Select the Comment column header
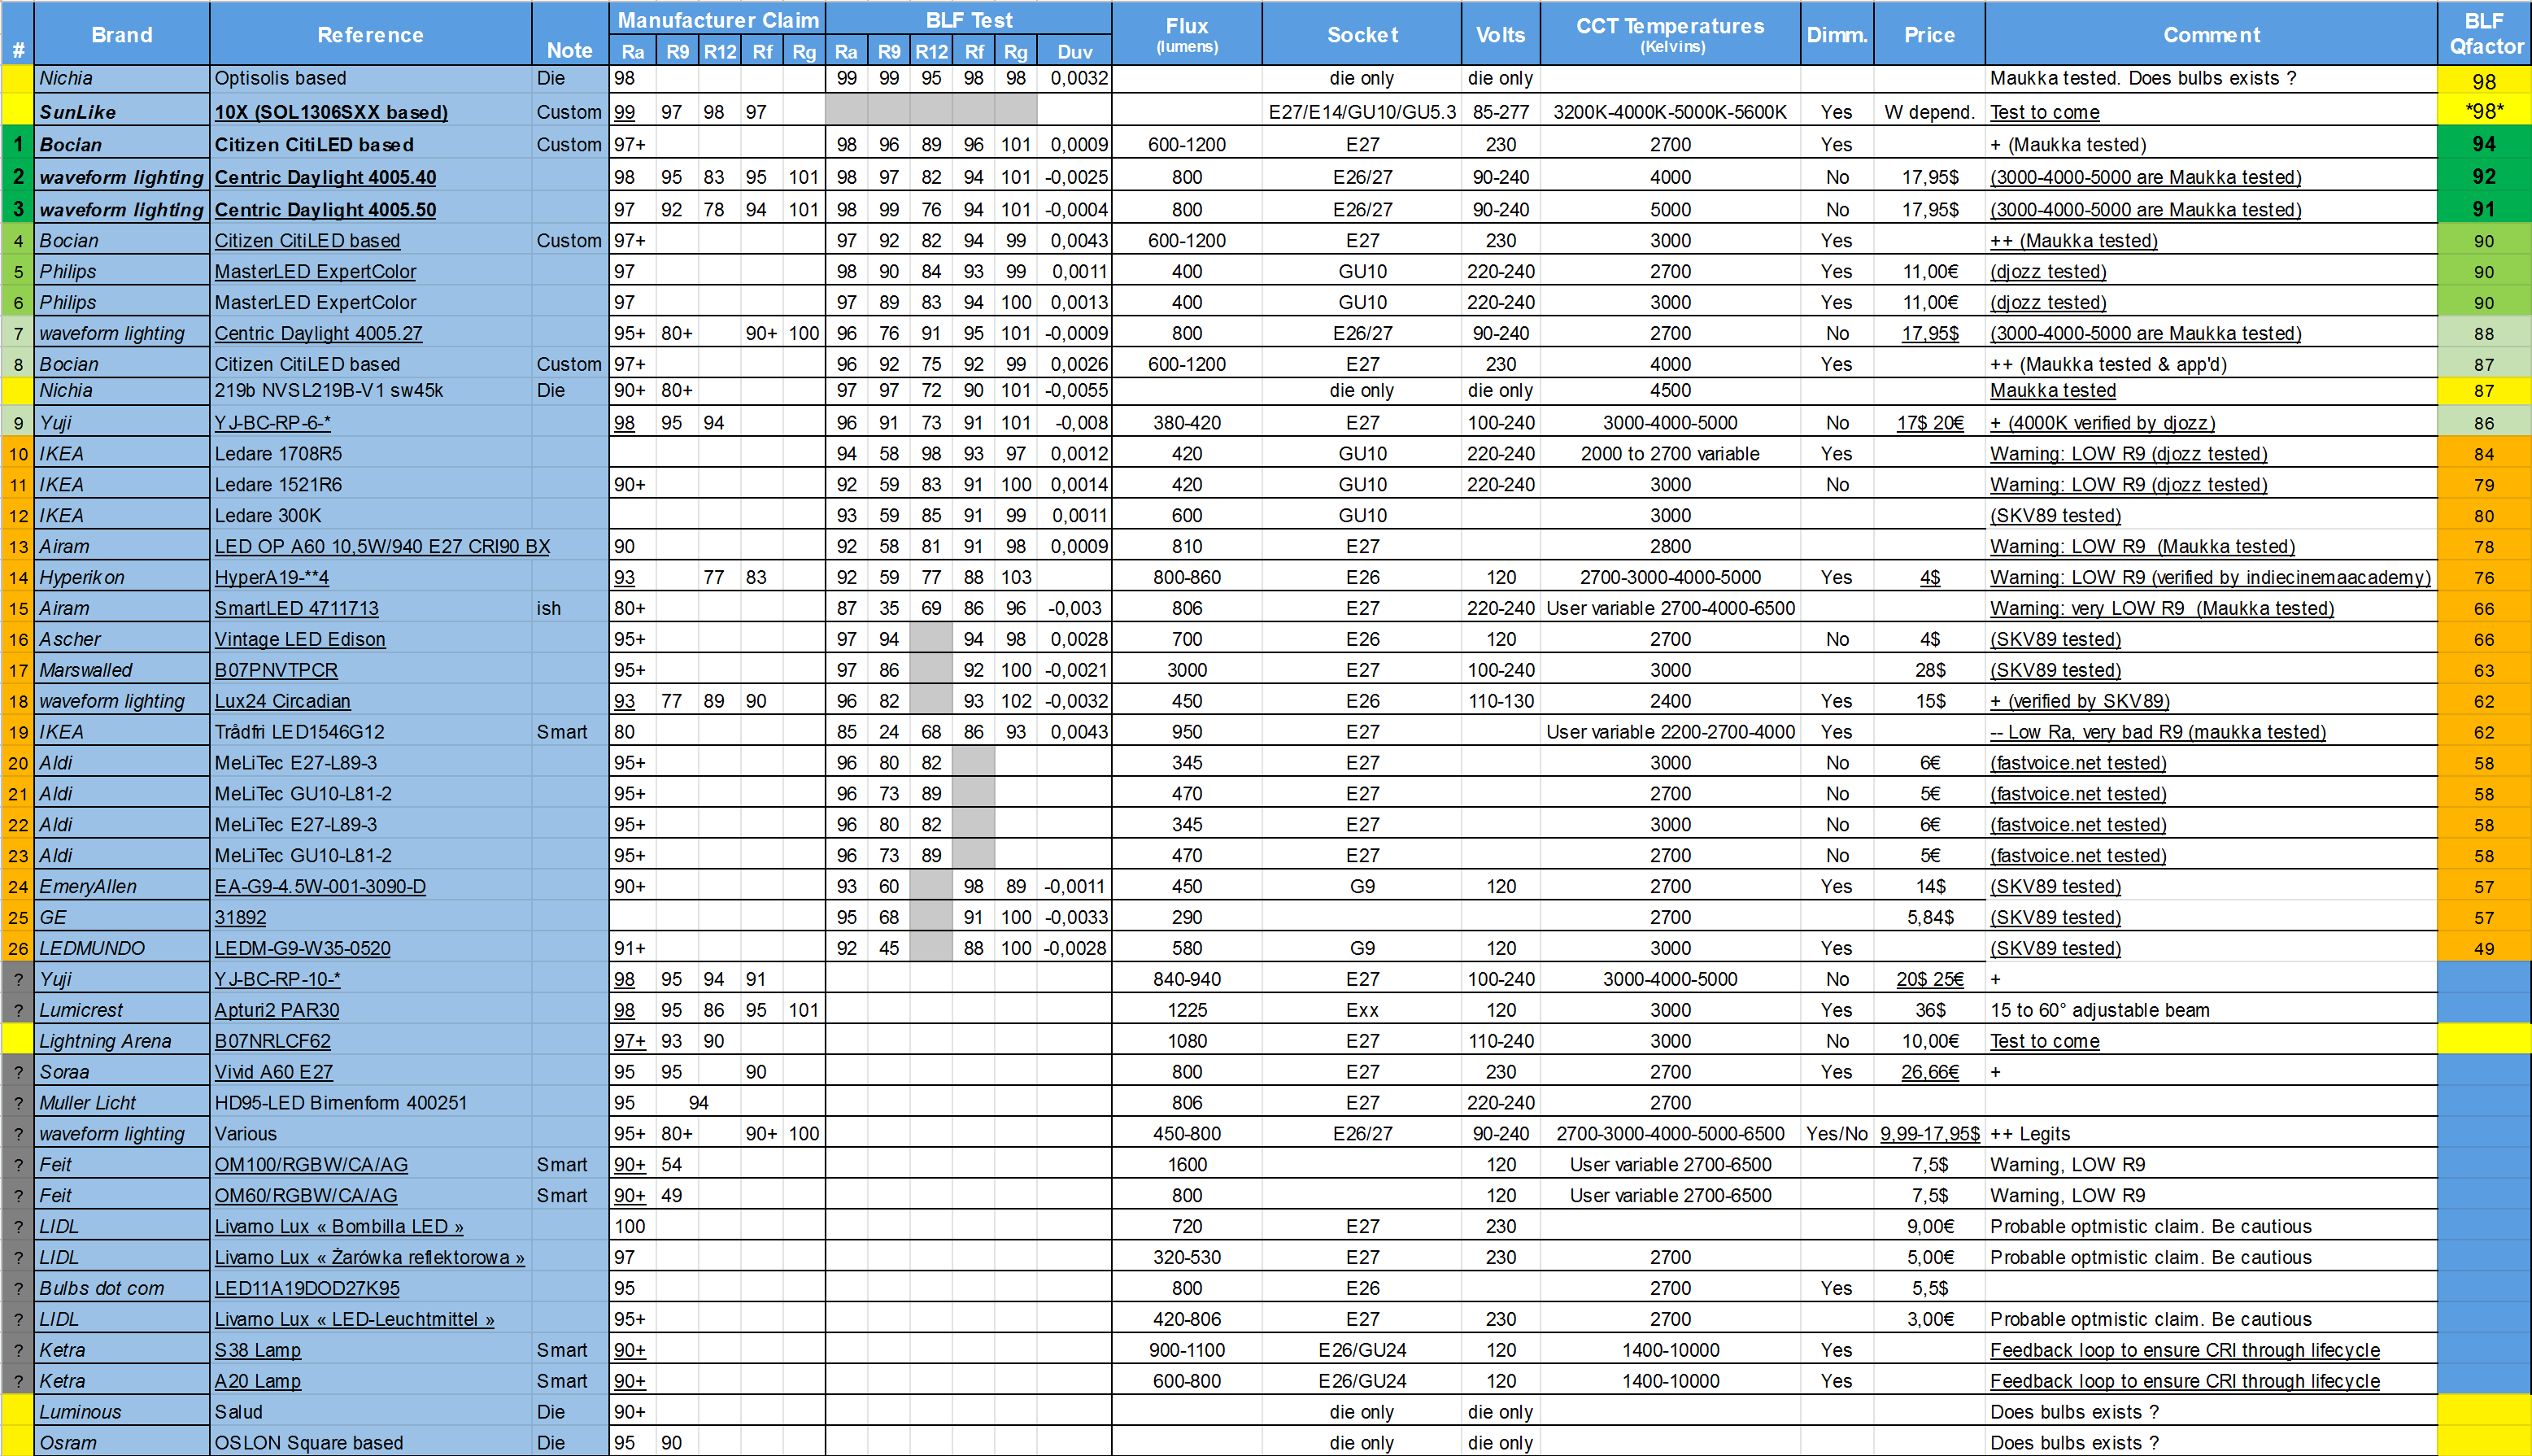Viewport: 2532px width, 1456px height. 2211,34
